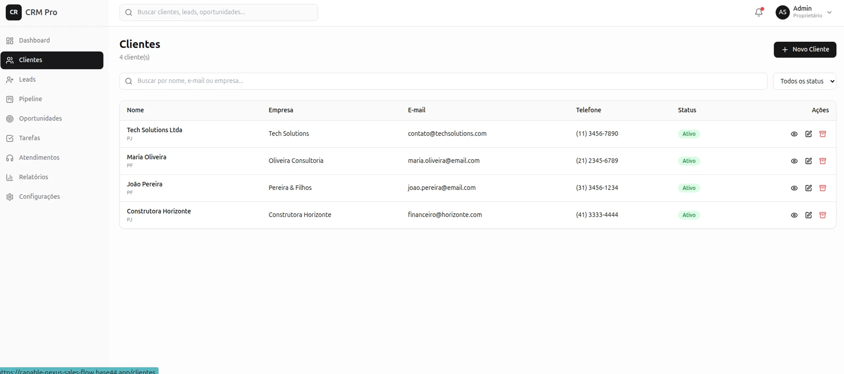This screenshot has height=374, width=844.
Task: Edit the João Pereira client
Action: pos(808,188)
